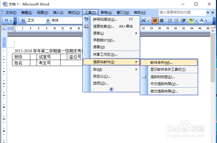The image size is (217, 143).
Task: Select 字数统计(W)... word count
Action: coord(111,40)
